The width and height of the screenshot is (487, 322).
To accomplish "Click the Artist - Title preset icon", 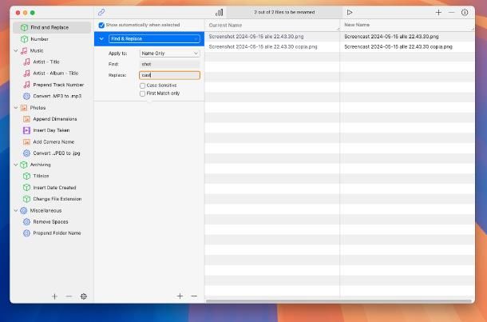I will point(26,62).
